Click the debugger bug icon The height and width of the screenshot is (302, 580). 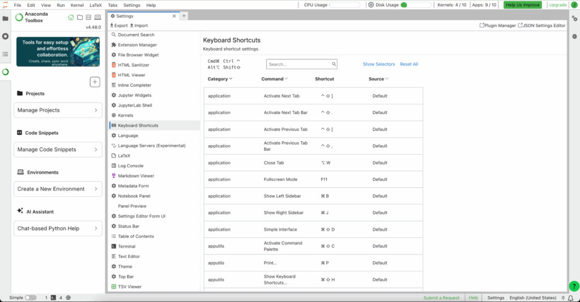tap(574, 36)
